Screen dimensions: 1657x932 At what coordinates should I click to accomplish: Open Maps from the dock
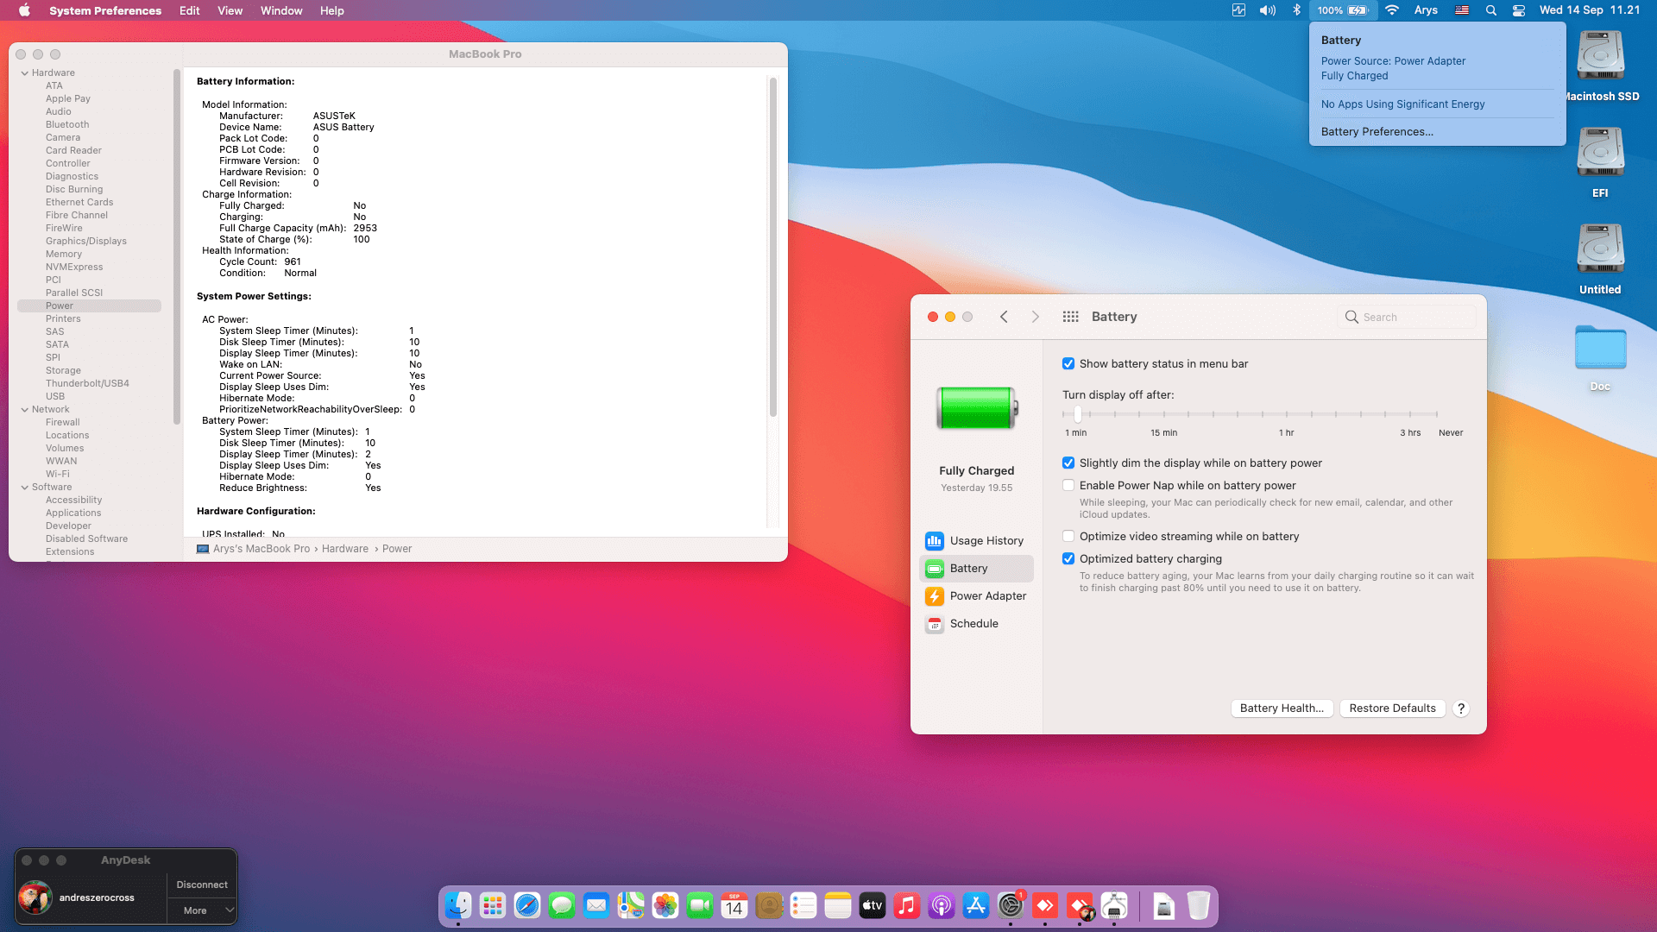pyautogui.click(x=631, y=905)
